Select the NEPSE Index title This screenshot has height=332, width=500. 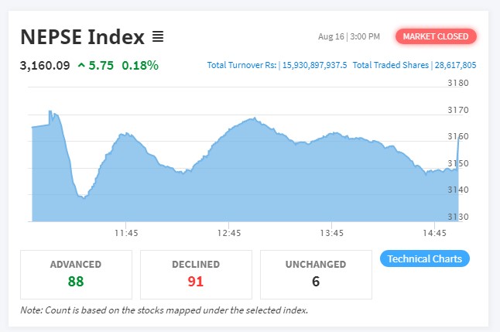click(82, 36)
